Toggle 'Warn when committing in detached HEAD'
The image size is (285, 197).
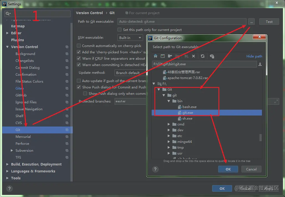click(x=79, y=65)
